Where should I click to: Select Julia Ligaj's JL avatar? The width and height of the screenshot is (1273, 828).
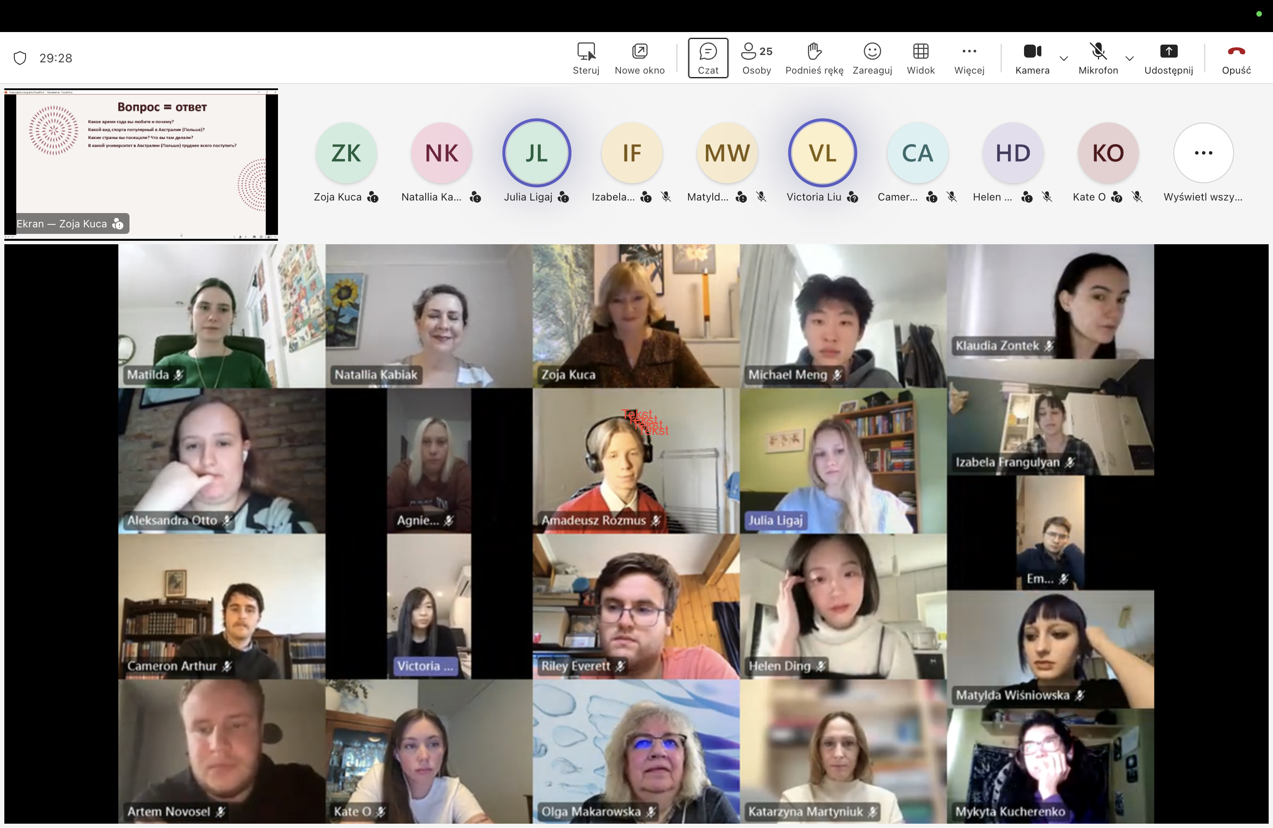[x=536, y=153]
